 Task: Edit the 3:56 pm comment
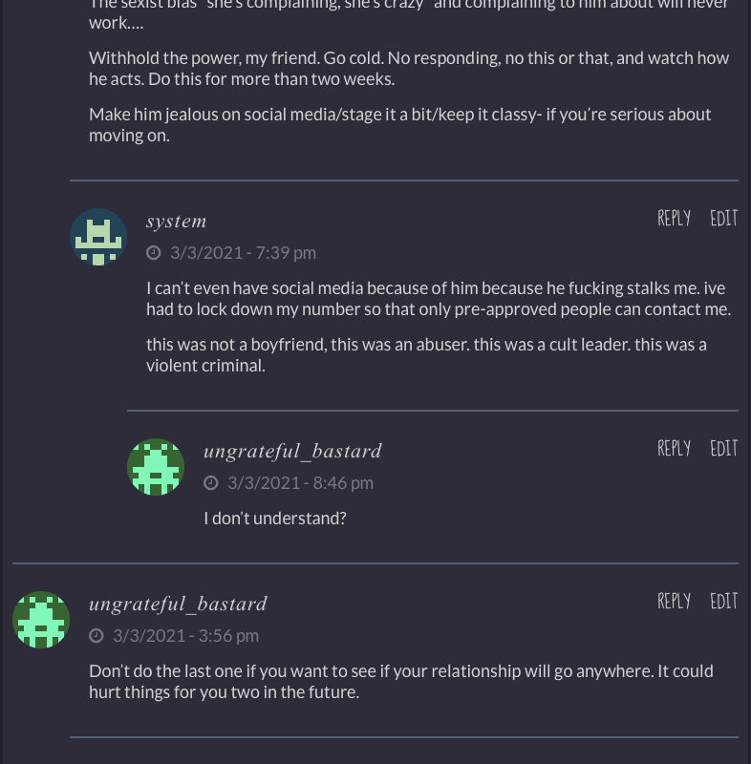point(723,602)
